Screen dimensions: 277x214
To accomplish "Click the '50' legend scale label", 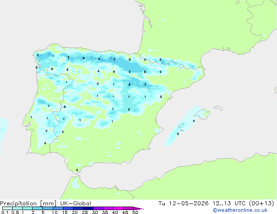I will pyautogui.click(x=135, y=212).
